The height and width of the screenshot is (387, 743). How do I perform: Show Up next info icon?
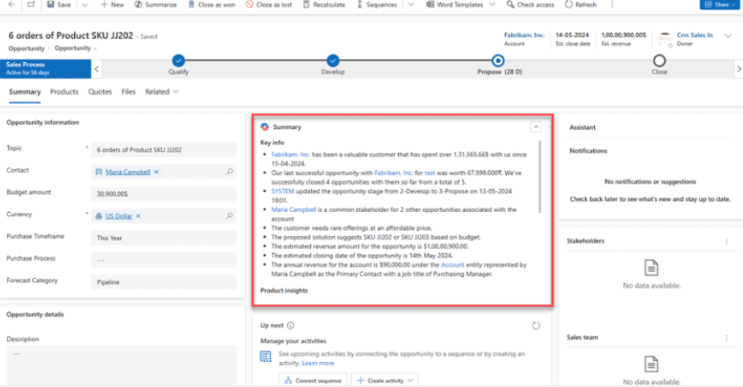(290, 326)
